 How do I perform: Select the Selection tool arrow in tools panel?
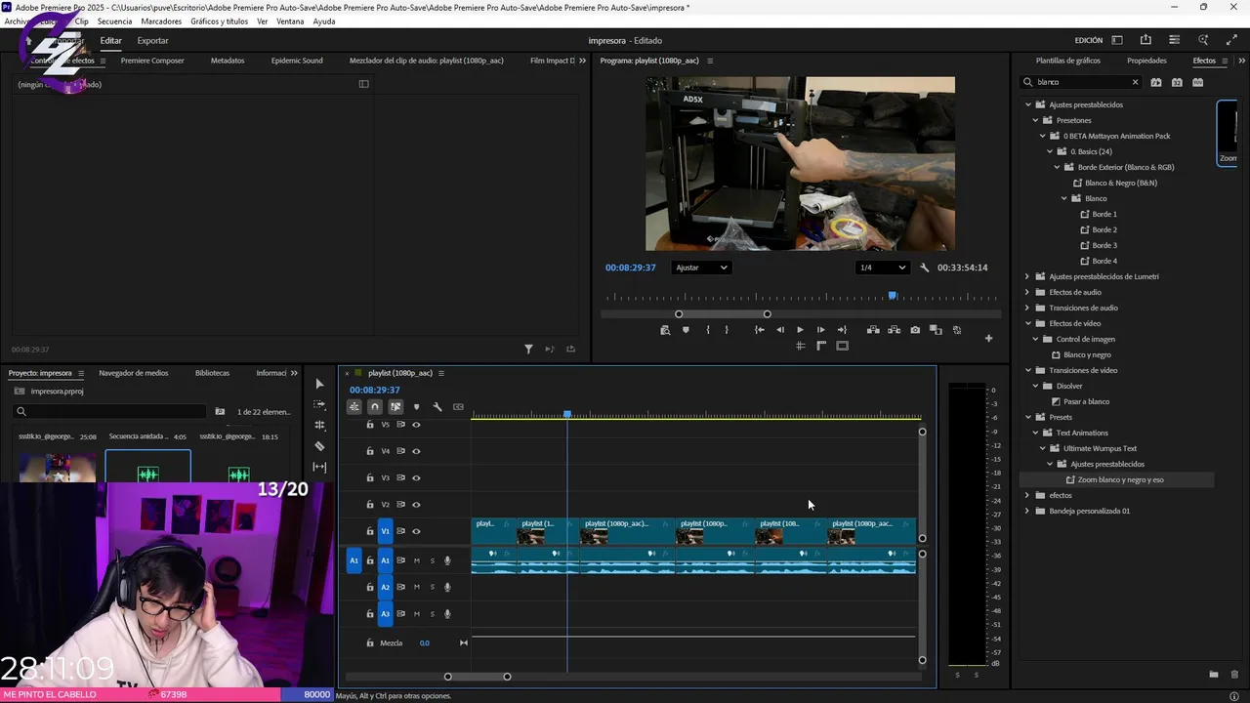click(x=319, y=384)
